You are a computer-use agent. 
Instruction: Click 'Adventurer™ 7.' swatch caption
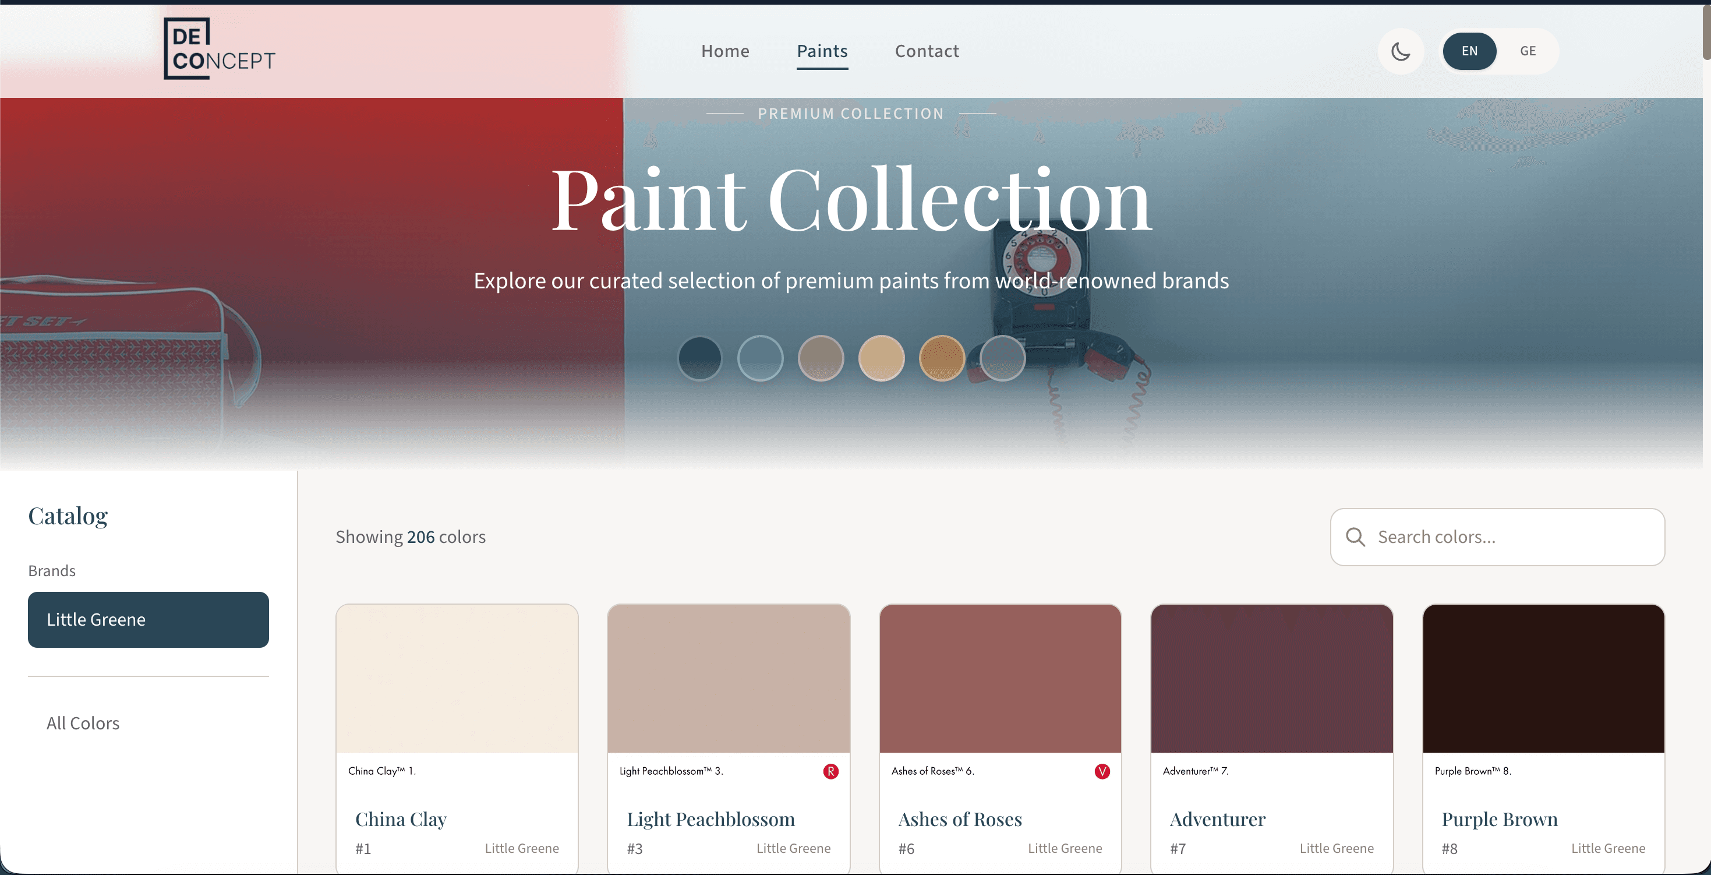(1196, 771)
